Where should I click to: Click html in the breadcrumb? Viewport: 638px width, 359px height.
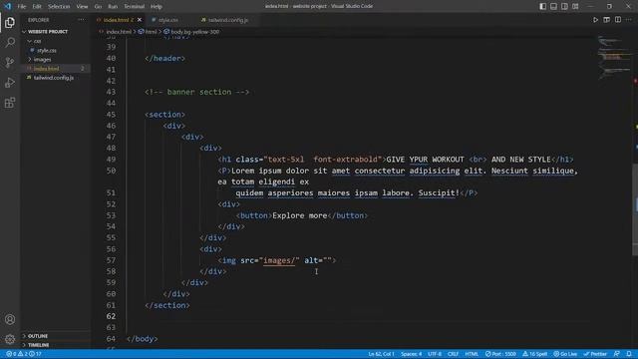151,32
